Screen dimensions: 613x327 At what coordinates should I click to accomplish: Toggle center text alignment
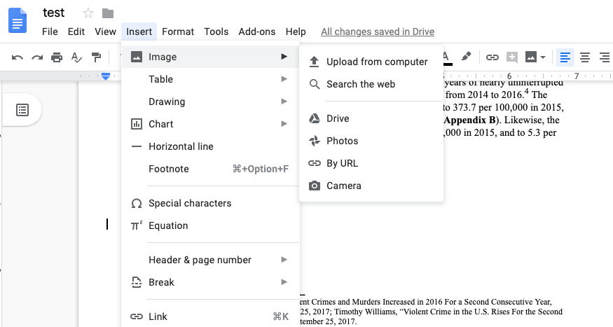tap(584, 57)
